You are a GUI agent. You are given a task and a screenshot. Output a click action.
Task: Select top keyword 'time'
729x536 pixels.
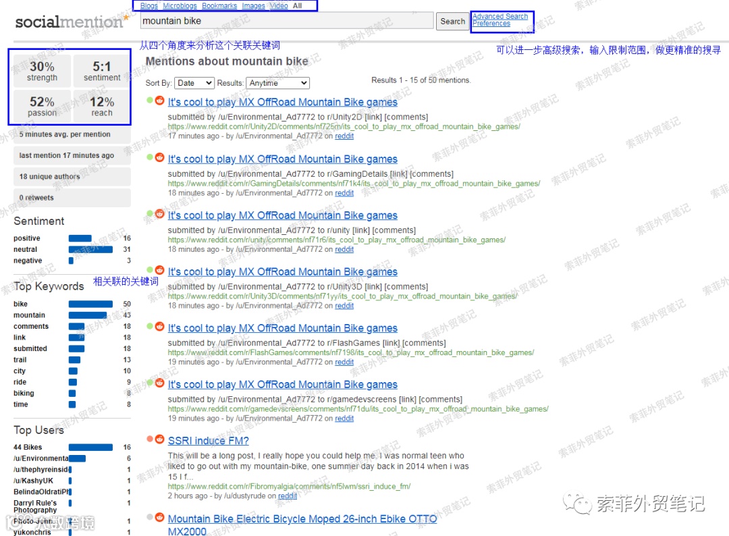pyautogui.click(x=21, y=404)
